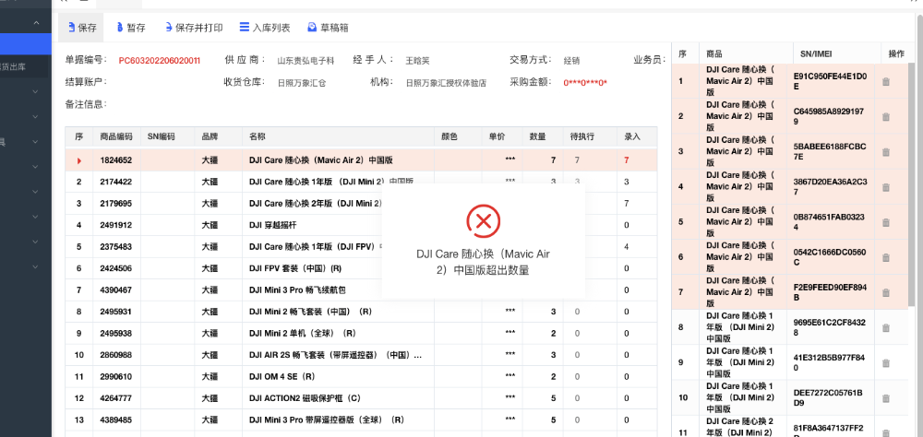Click trash icon for SN 3867D20EA36A2C37
Image resolution: width=923 pixels, height=437 pixels.
coord(886,187)
